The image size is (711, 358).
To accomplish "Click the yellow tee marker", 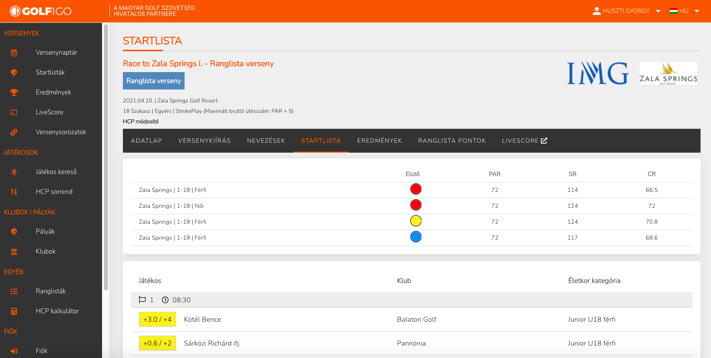I will pos(416,221).
